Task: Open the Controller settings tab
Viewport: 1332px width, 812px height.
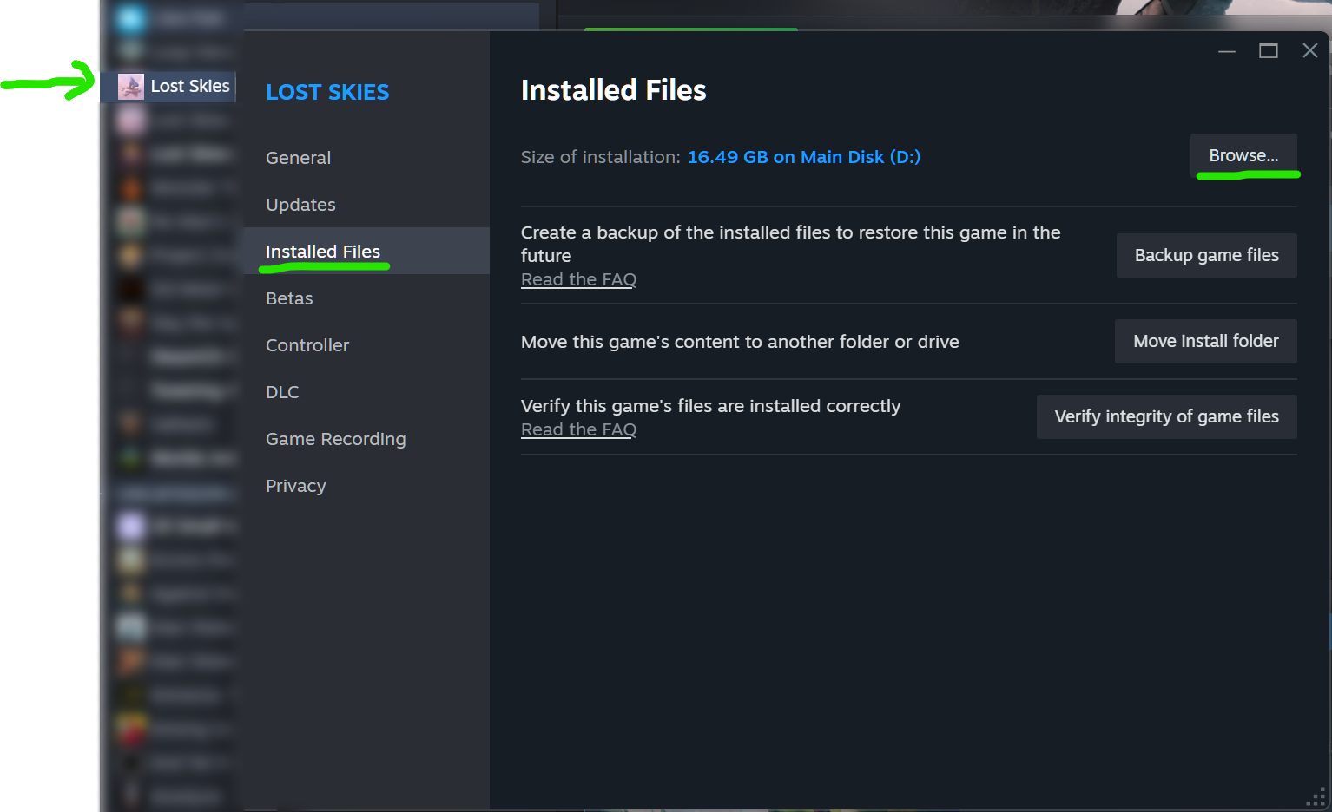Action: pos(307,345)
